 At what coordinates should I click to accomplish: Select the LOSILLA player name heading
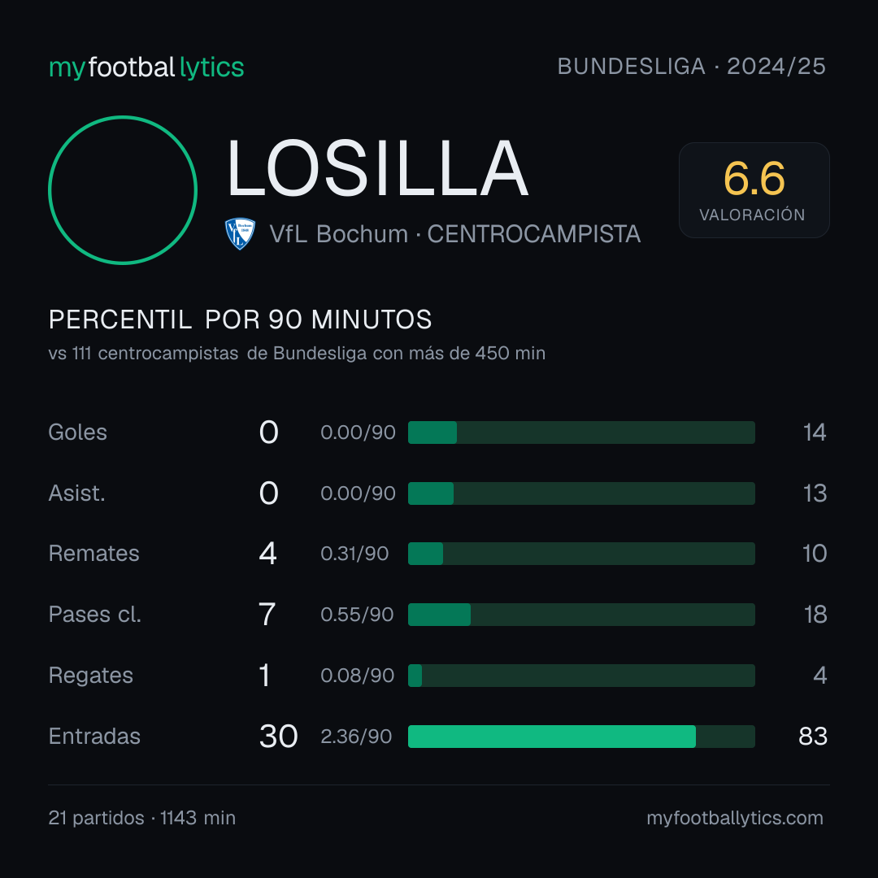pos(377,168)
